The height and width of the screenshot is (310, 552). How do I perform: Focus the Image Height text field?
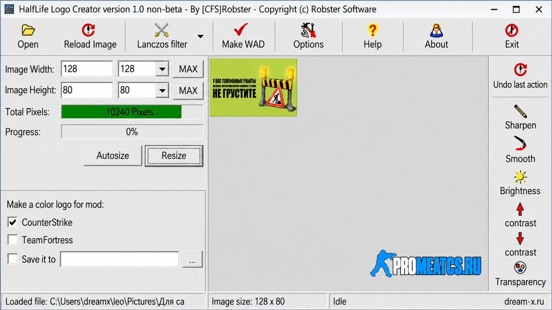87,90
